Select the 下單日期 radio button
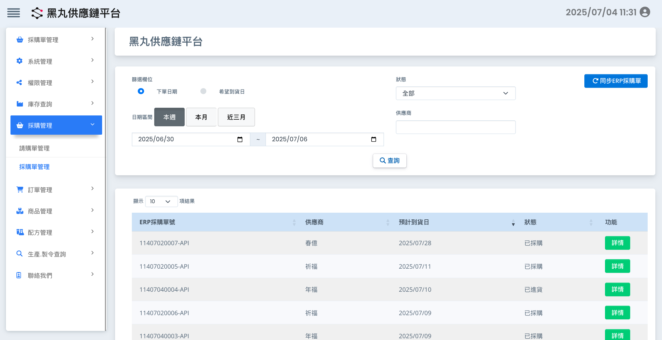Screen dimensions: 662x340 (141, 91)
